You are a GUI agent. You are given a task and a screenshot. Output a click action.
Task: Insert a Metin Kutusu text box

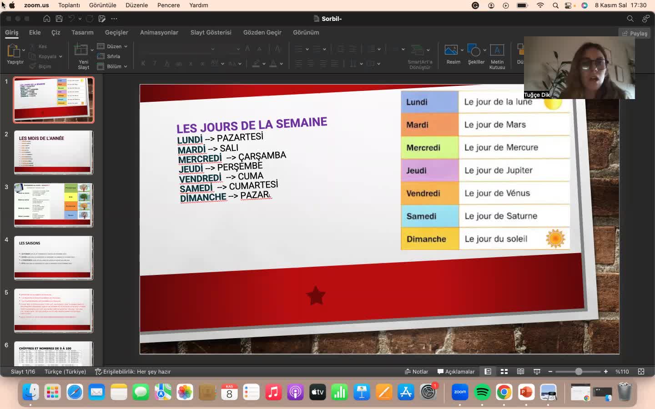[497, 50]
